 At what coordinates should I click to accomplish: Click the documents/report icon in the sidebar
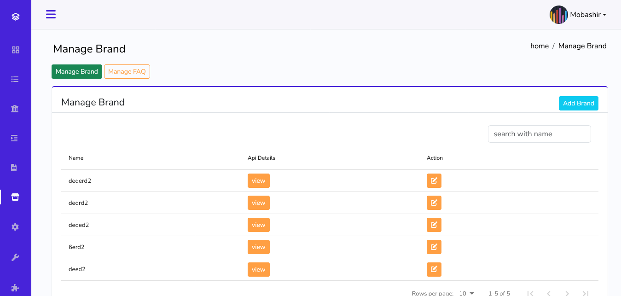click(x=15, y=167)
